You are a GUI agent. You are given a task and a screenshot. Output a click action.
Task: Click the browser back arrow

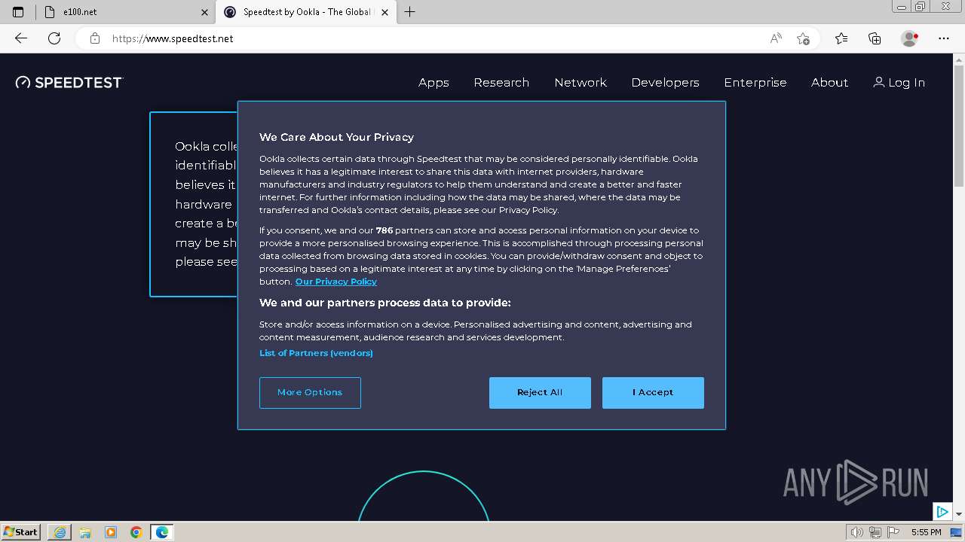click(21, 38)
